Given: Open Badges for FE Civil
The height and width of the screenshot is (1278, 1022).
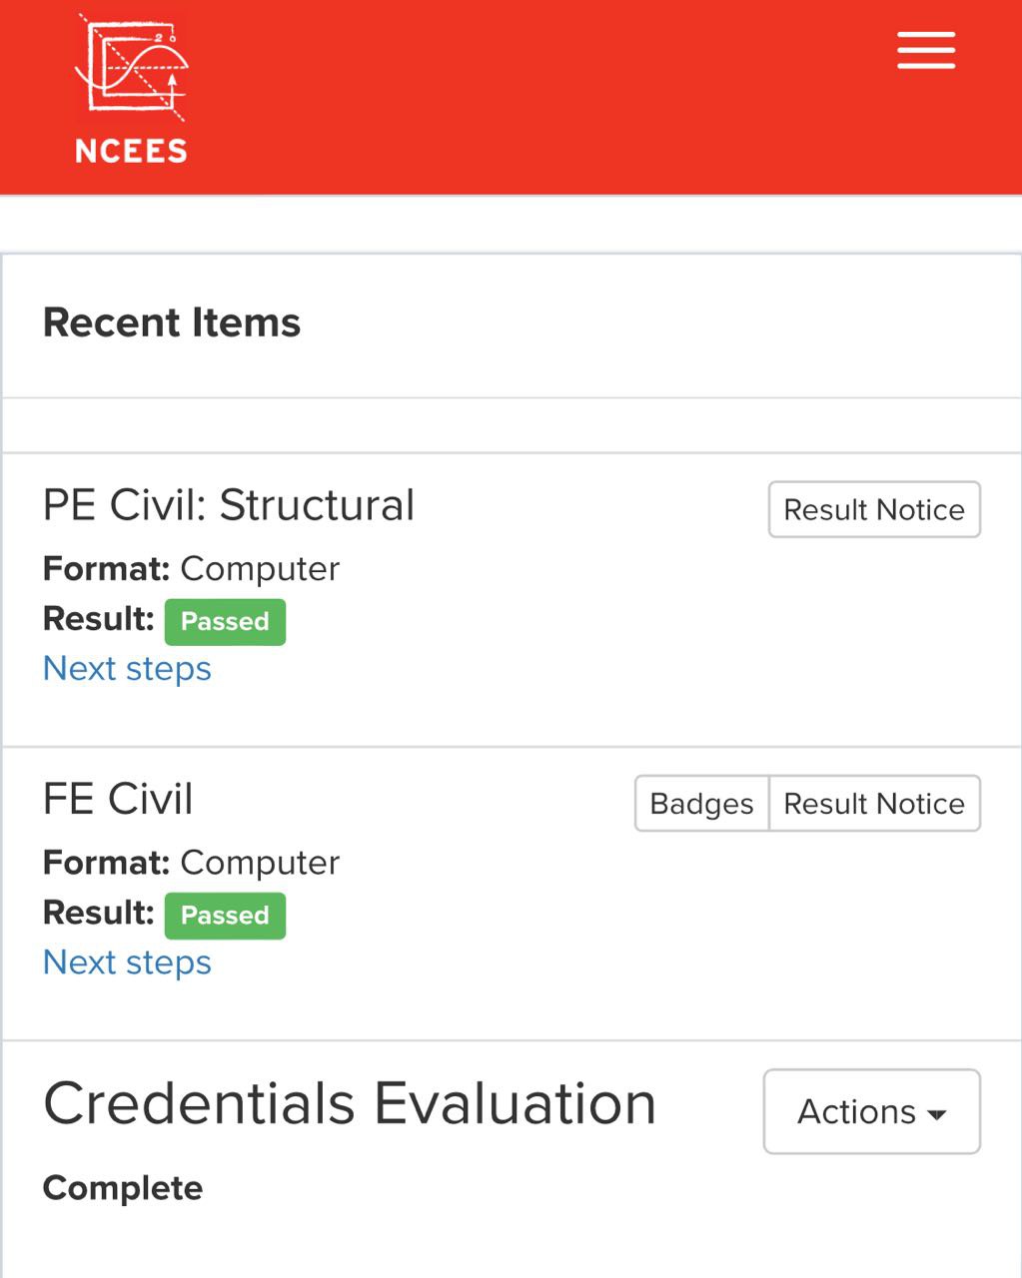Looking at the screenshot, I should (x=701, y=804).
